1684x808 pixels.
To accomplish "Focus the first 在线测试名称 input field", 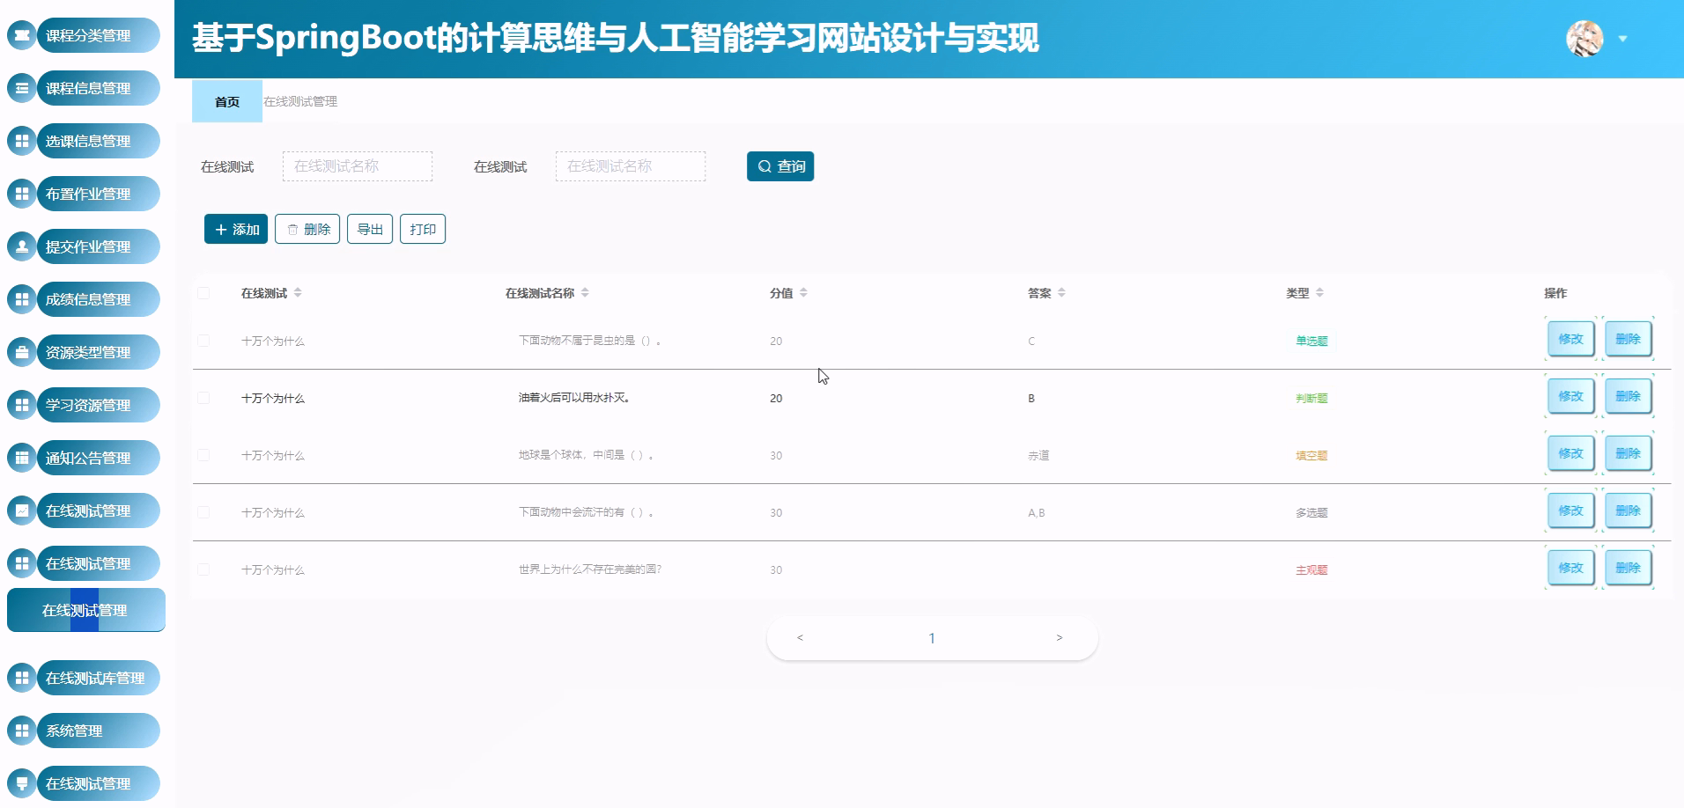I will tap(358, 166).
